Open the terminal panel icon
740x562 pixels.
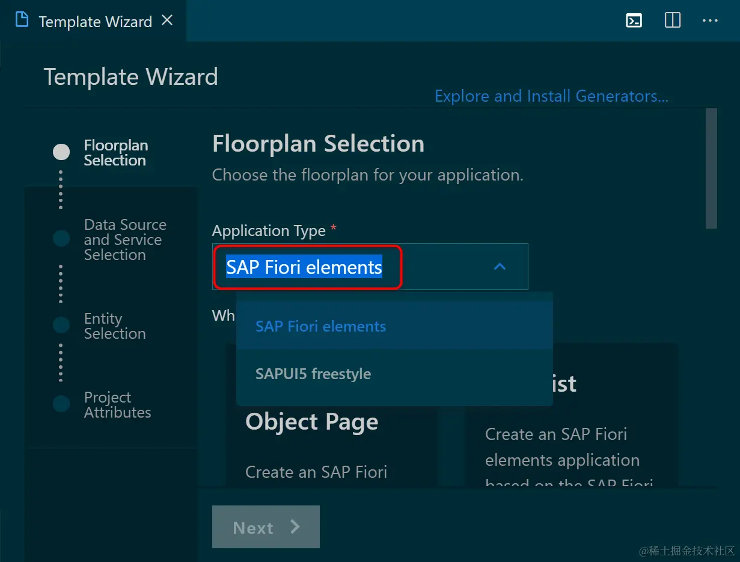(x=634, y=20)
